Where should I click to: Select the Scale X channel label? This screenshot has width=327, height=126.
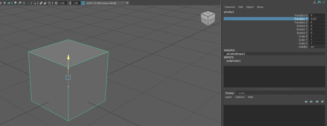click(303, 36)
